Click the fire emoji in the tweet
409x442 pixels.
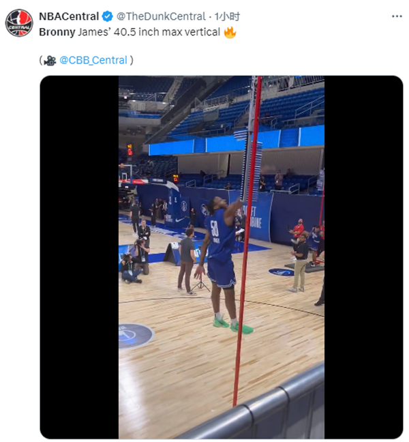pos(230,32)
